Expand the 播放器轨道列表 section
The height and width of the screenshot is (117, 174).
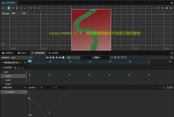click(3, 63)
